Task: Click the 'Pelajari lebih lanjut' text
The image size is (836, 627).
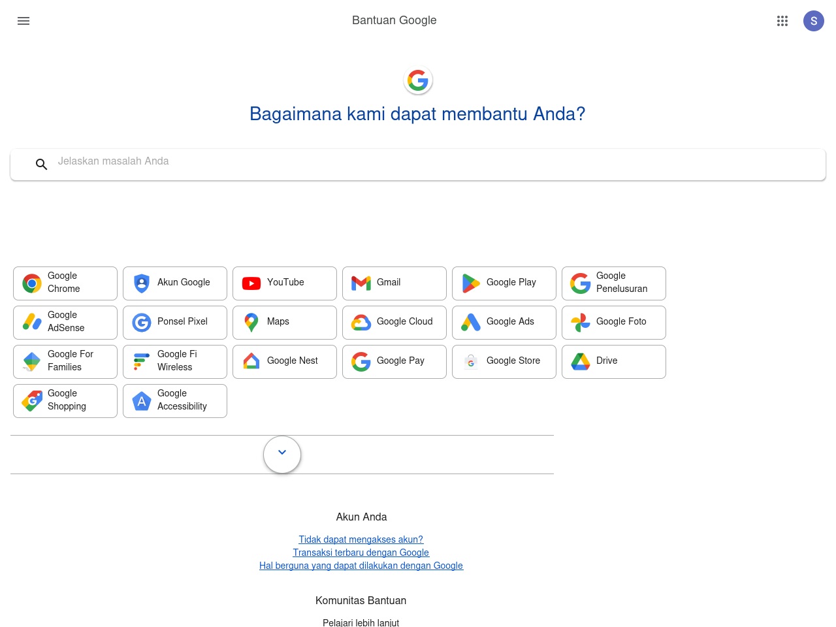Action: click(361, 622)
